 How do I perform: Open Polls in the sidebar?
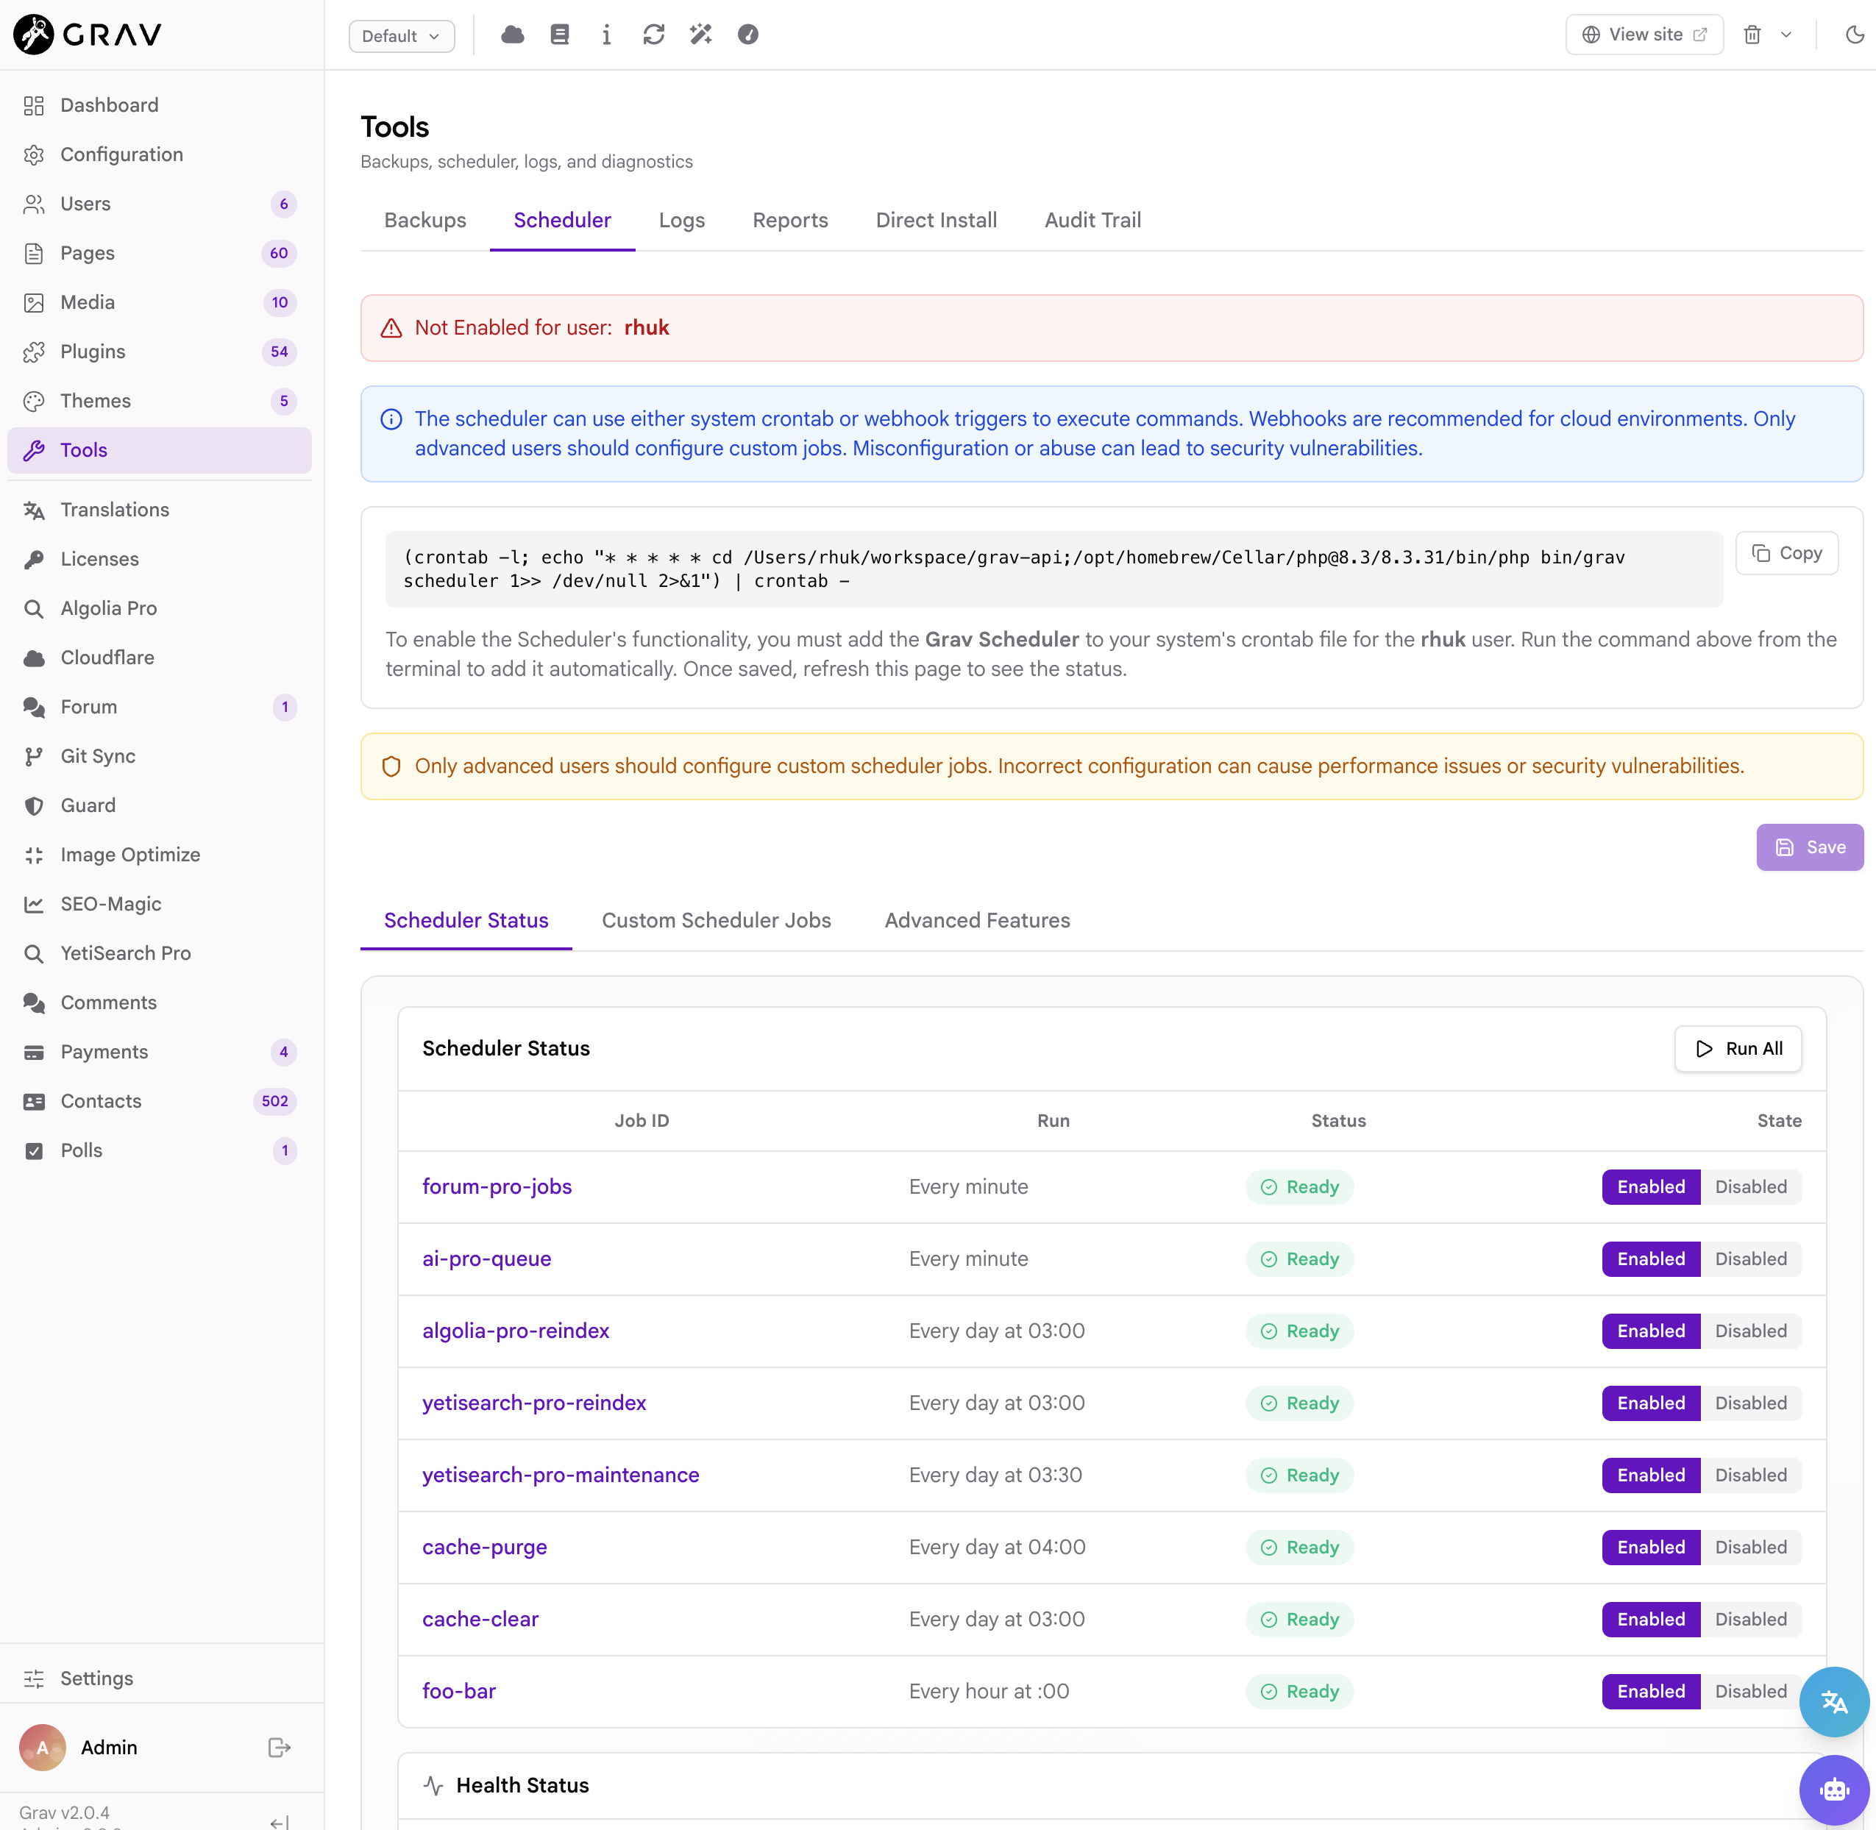point(160,1150)
